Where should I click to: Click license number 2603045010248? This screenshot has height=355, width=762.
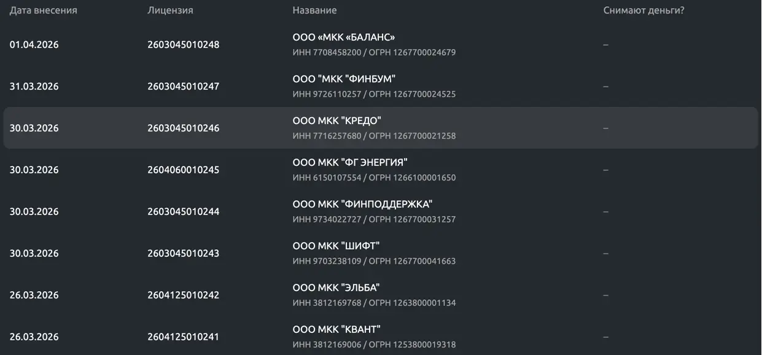183,45
